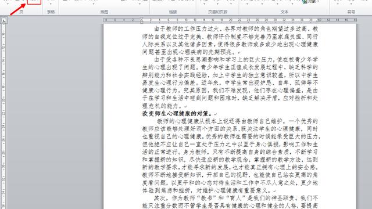This screenshot has width=372, height=209.
Task: Click the line starting 健康心理行为，究其原因
Action: pos(230,91)
